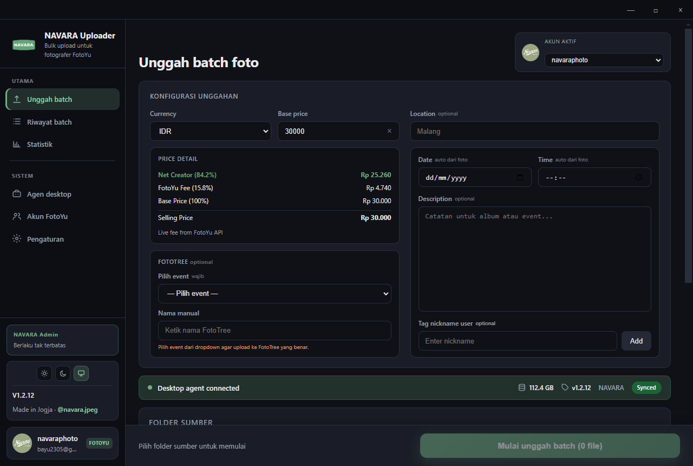Focus the Description textarea
This screenshot has width=693, height=466.
(x=534, y=259)
